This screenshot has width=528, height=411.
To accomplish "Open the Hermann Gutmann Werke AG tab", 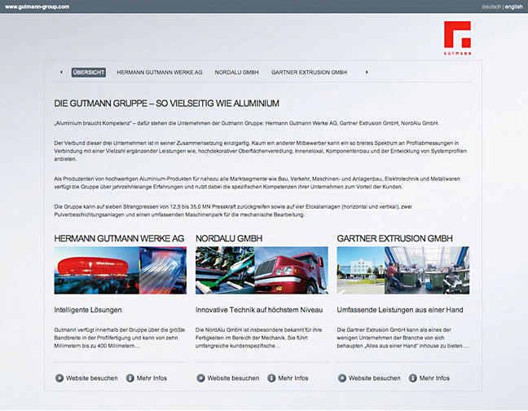I will pos(160,73).
